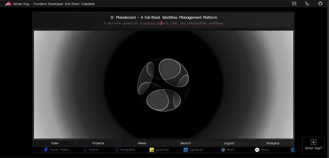Click the PostgreSQL elephant icon
This screenshot has height=158, width=329.
(117, 150)
